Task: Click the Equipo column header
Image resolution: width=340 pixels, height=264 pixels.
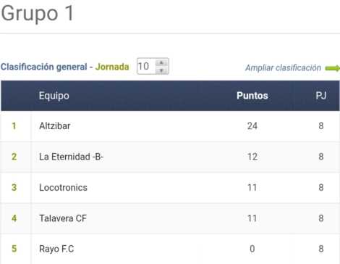Action: [54, 96]
